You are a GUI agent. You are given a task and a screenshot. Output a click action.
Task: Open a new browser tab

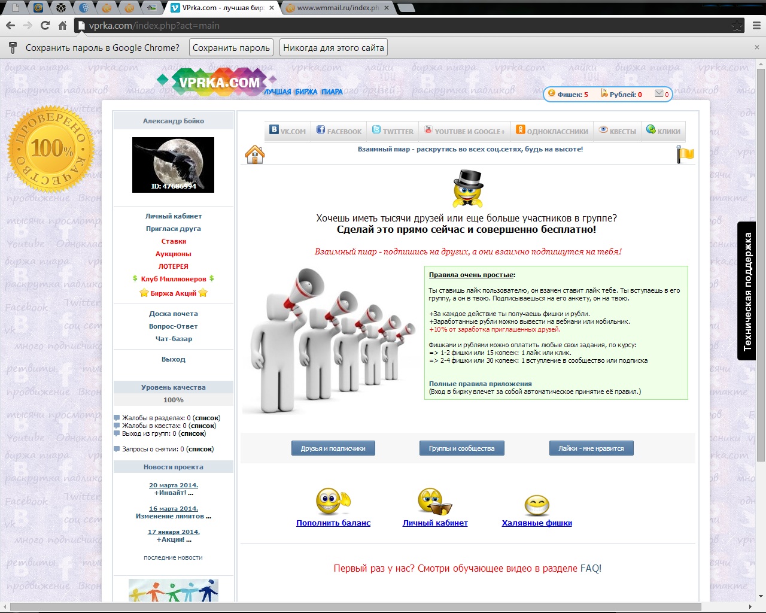click(406, 8)
